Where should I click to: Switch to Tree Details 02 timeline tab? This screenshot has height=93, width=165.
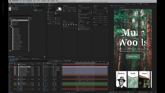tap(36, 59)
